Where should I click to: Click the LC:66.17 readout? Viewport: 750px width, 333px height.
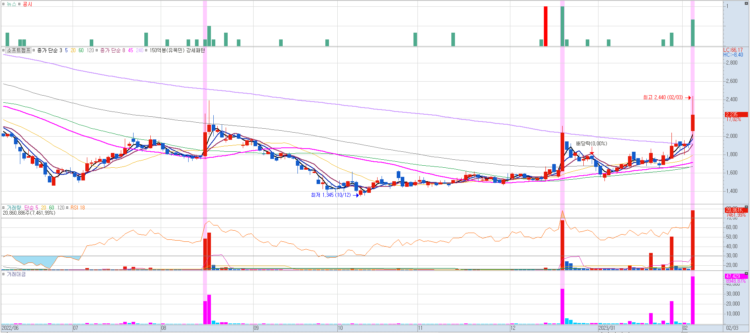pos(733,50)
